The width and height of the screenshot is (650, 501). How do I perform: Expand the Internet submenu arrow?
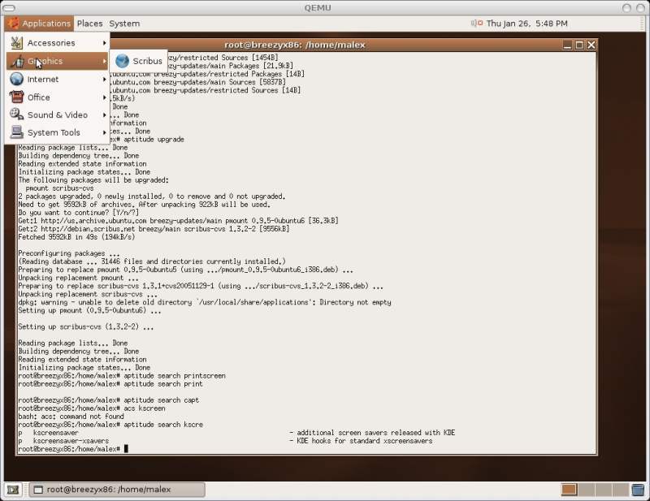point(104,80)
